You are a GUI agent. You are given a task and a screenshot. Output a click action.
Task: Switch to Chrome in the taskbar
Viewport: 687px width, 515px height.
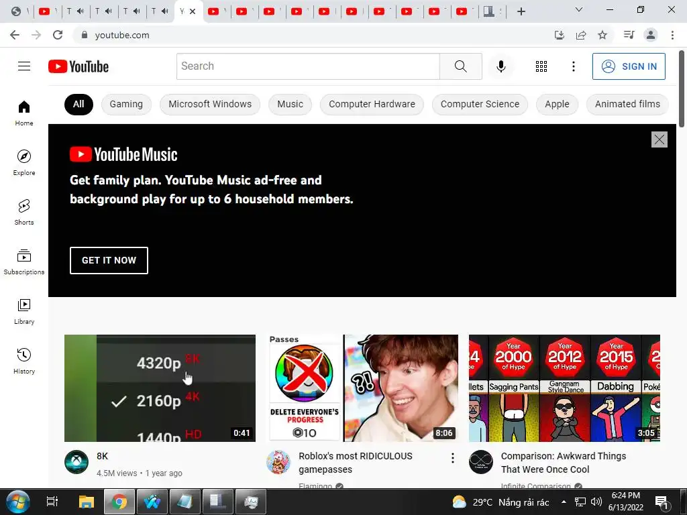click(x=119, y=502)
